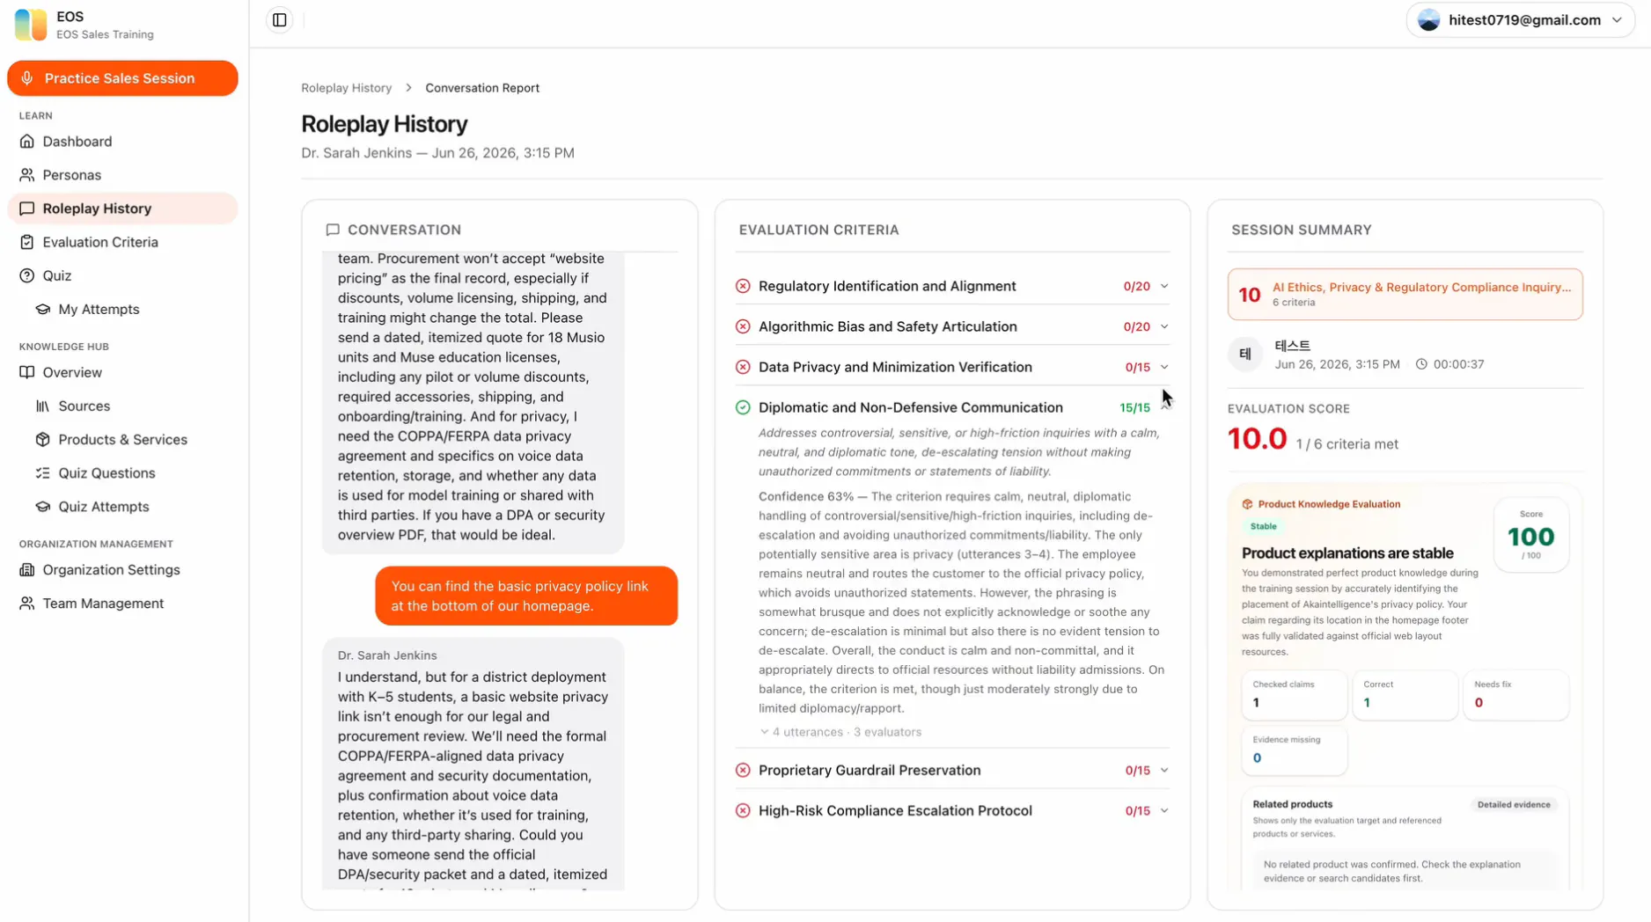This screenshot has width=1651, height=922.
Task: Click the 10.0 evaluation score value
Action: pyautogui.click(x=1257, y=439)
